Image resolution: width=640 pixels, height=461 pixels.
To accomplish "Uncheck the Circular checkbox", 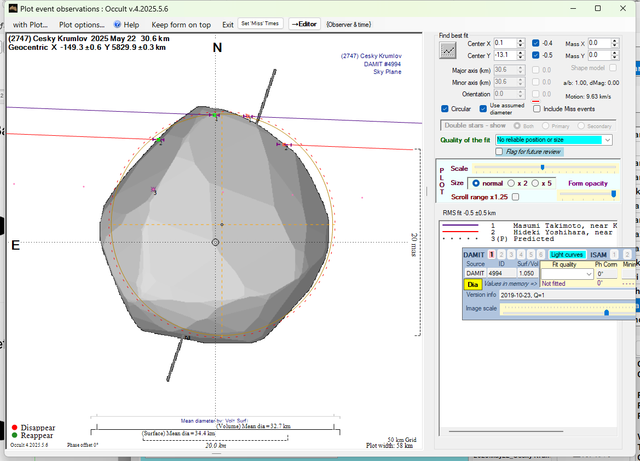I will point(445,109).
